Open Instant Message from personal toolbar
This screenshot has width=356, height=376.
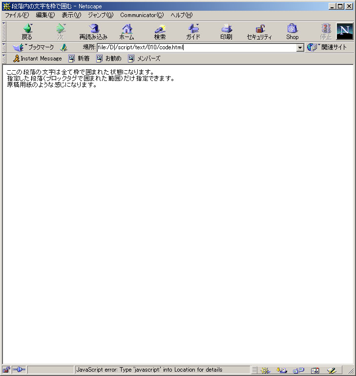tap(38, 59)
